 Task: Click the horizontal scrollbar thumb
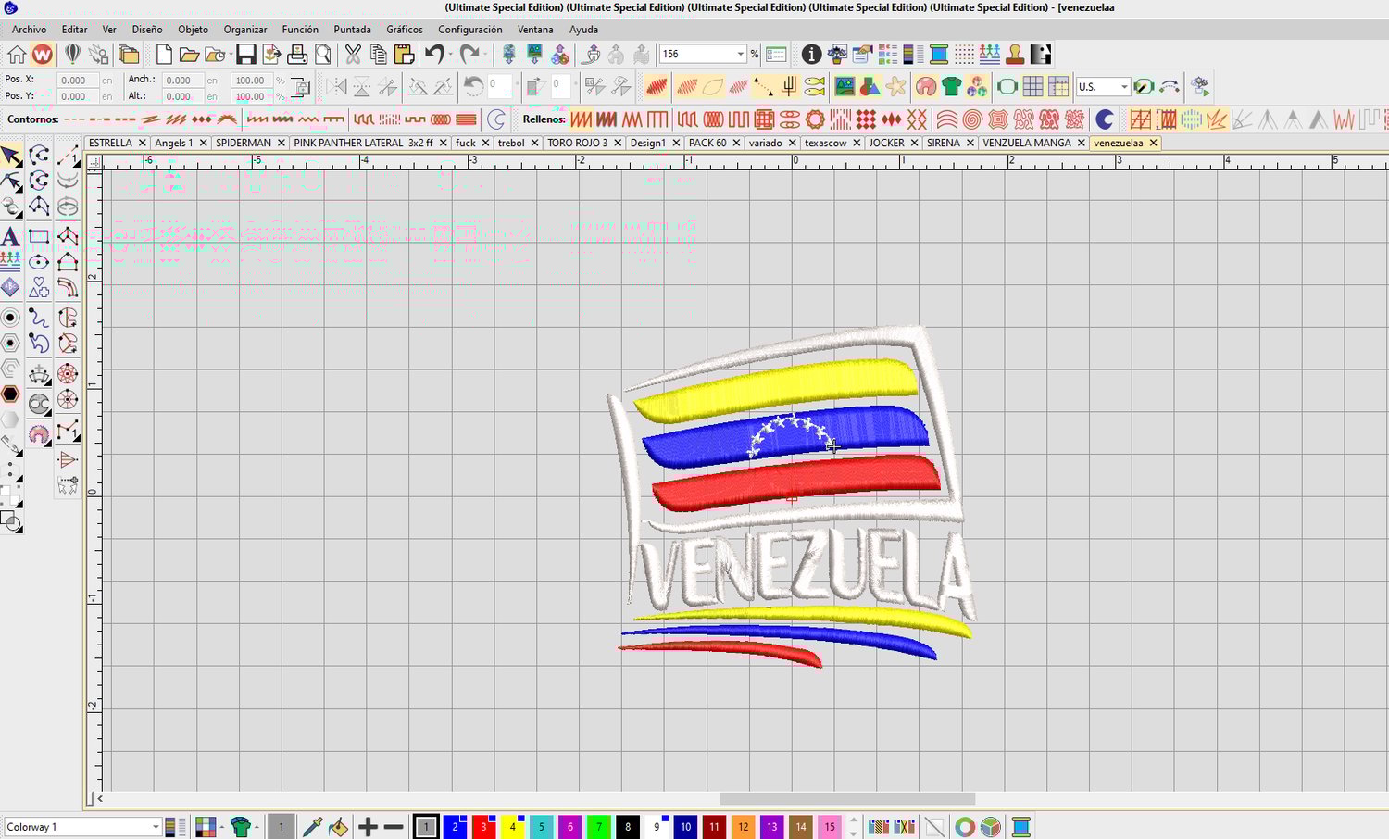(847, 798)
